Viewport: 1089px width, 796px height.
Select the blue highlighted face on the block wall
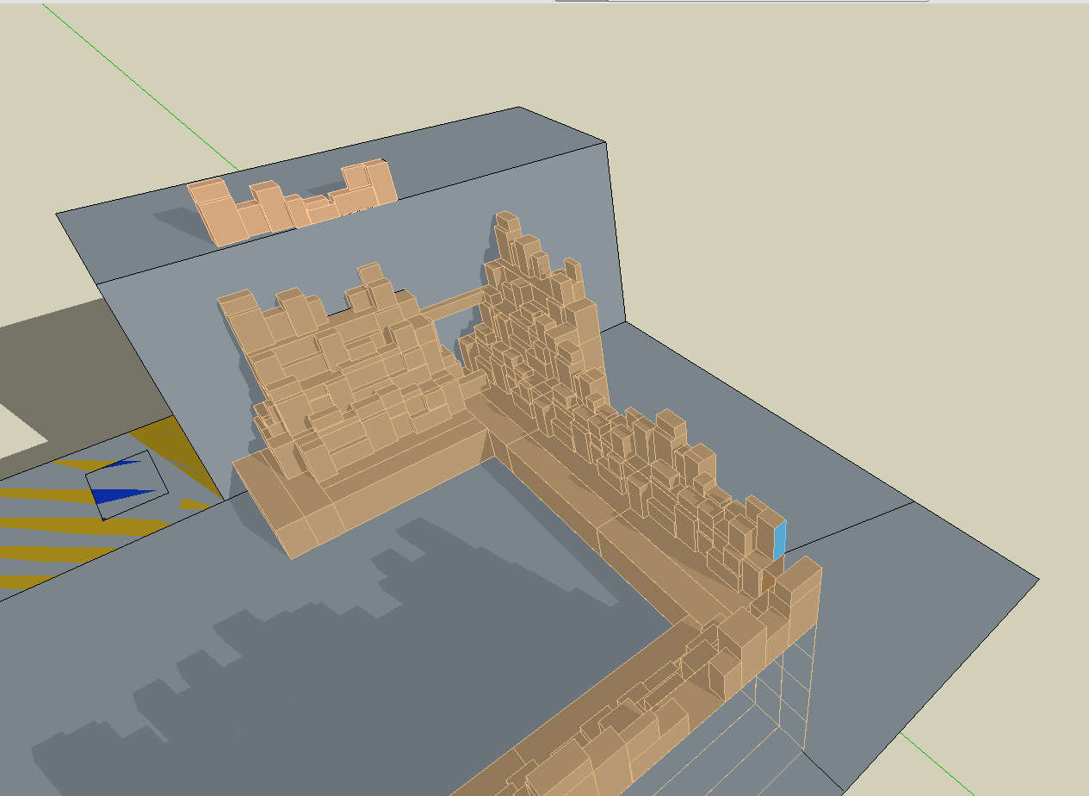pos(780,540)
